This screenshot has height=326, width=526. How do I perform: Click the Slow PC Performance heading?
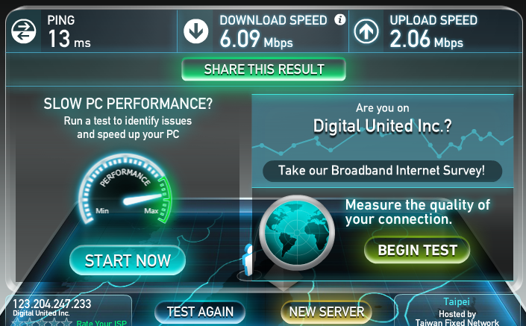[128, 104]
